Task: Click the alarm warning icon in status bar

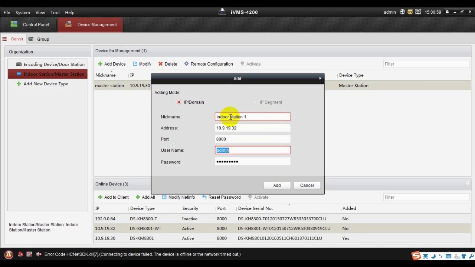Action: (9, 254)
